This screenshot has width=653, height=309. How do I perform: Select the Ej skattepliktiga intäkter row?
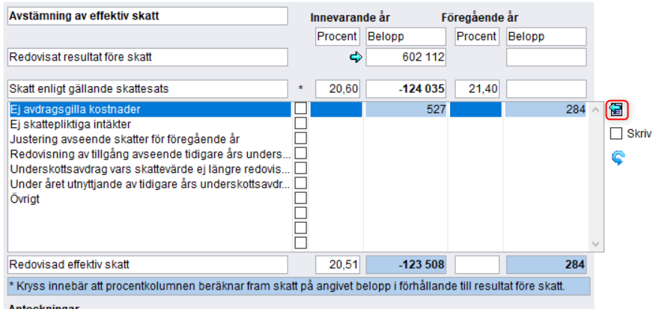pos(150,124)
